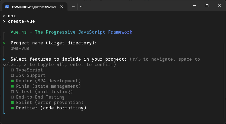Toggle End-to-End Testing checkbox
Screen dimensions: 226x124
[12, 97]
